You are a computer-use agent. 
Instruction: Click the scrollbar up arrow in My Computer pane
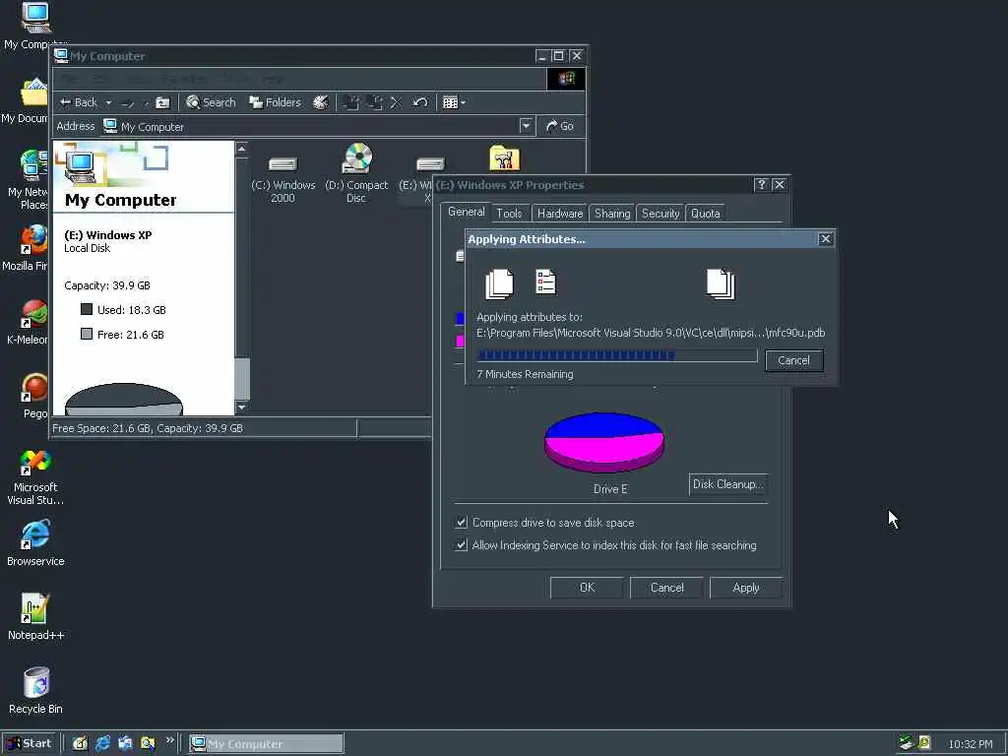pyautogui.click(x=242, y=150)
